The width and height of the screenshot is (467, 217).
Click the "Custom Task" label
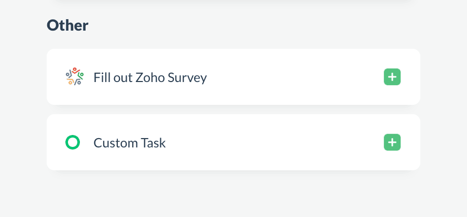tap(129, 143)
